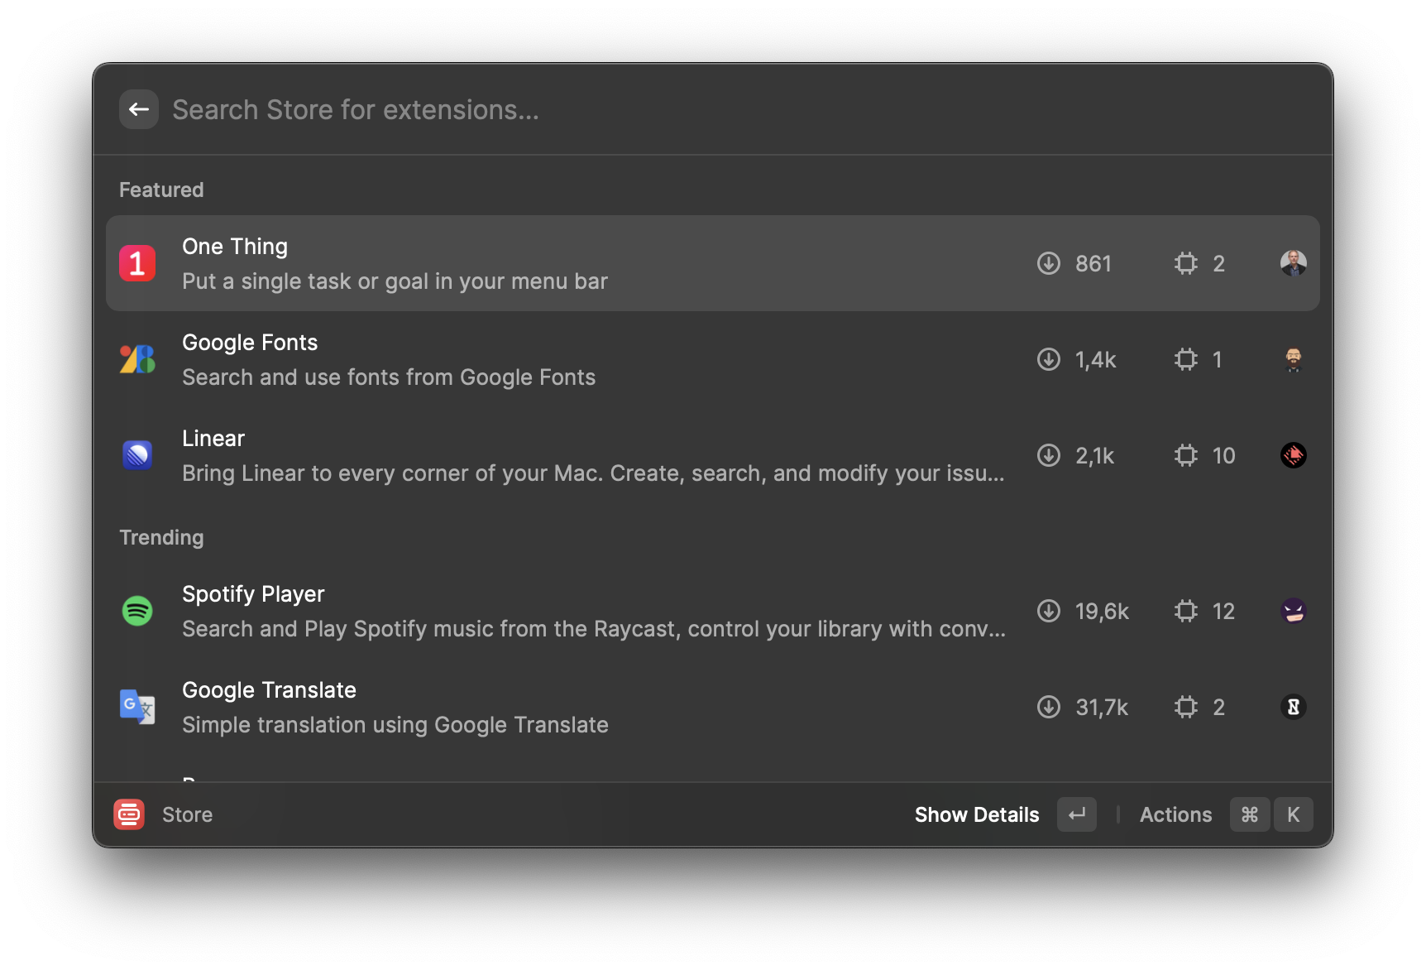1426x970 pixels.
Task: Click the command count 10 on Linear row
Action: coord(1223,455)
